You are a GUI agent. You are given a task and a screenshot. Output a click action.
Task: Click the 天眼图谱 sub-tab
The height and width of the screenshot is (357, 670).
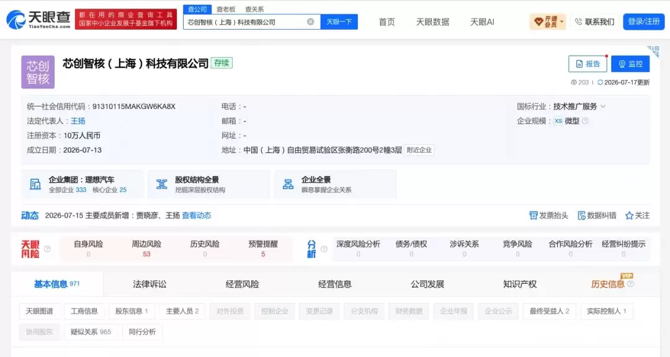[x=39, y=311]
